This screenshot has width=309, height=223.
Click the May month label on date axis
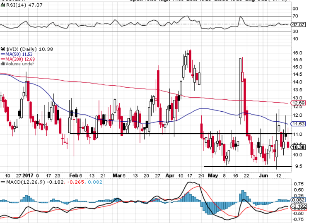[213, 175]
